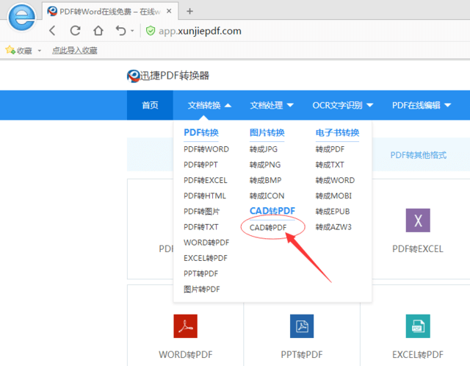The image size is (470, 366).
Task: Click the 图片转换 section heading
Action: tap(267, 132)
